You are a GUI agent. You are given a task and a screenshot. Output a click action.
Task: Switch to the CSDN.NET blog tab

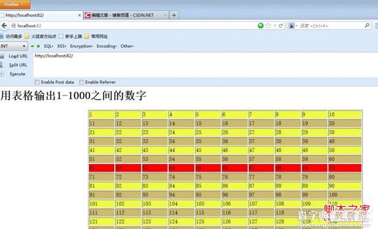tap(126, 15)
